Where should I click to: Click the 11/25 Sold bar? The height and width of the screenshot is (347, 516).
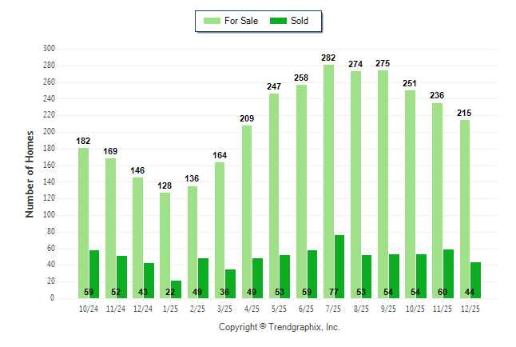point(448,273)
